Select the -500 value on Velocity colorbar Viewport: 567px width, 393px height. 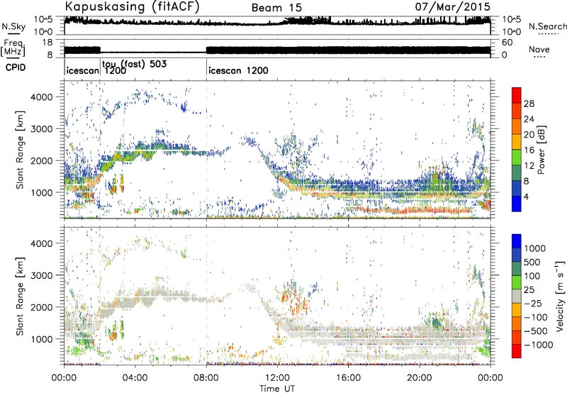[536, 331]
